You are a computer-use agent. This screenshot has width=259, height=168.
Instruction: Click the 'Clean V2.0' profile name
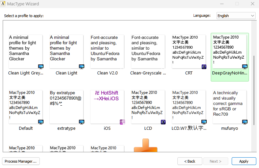(x=107, y=73)
